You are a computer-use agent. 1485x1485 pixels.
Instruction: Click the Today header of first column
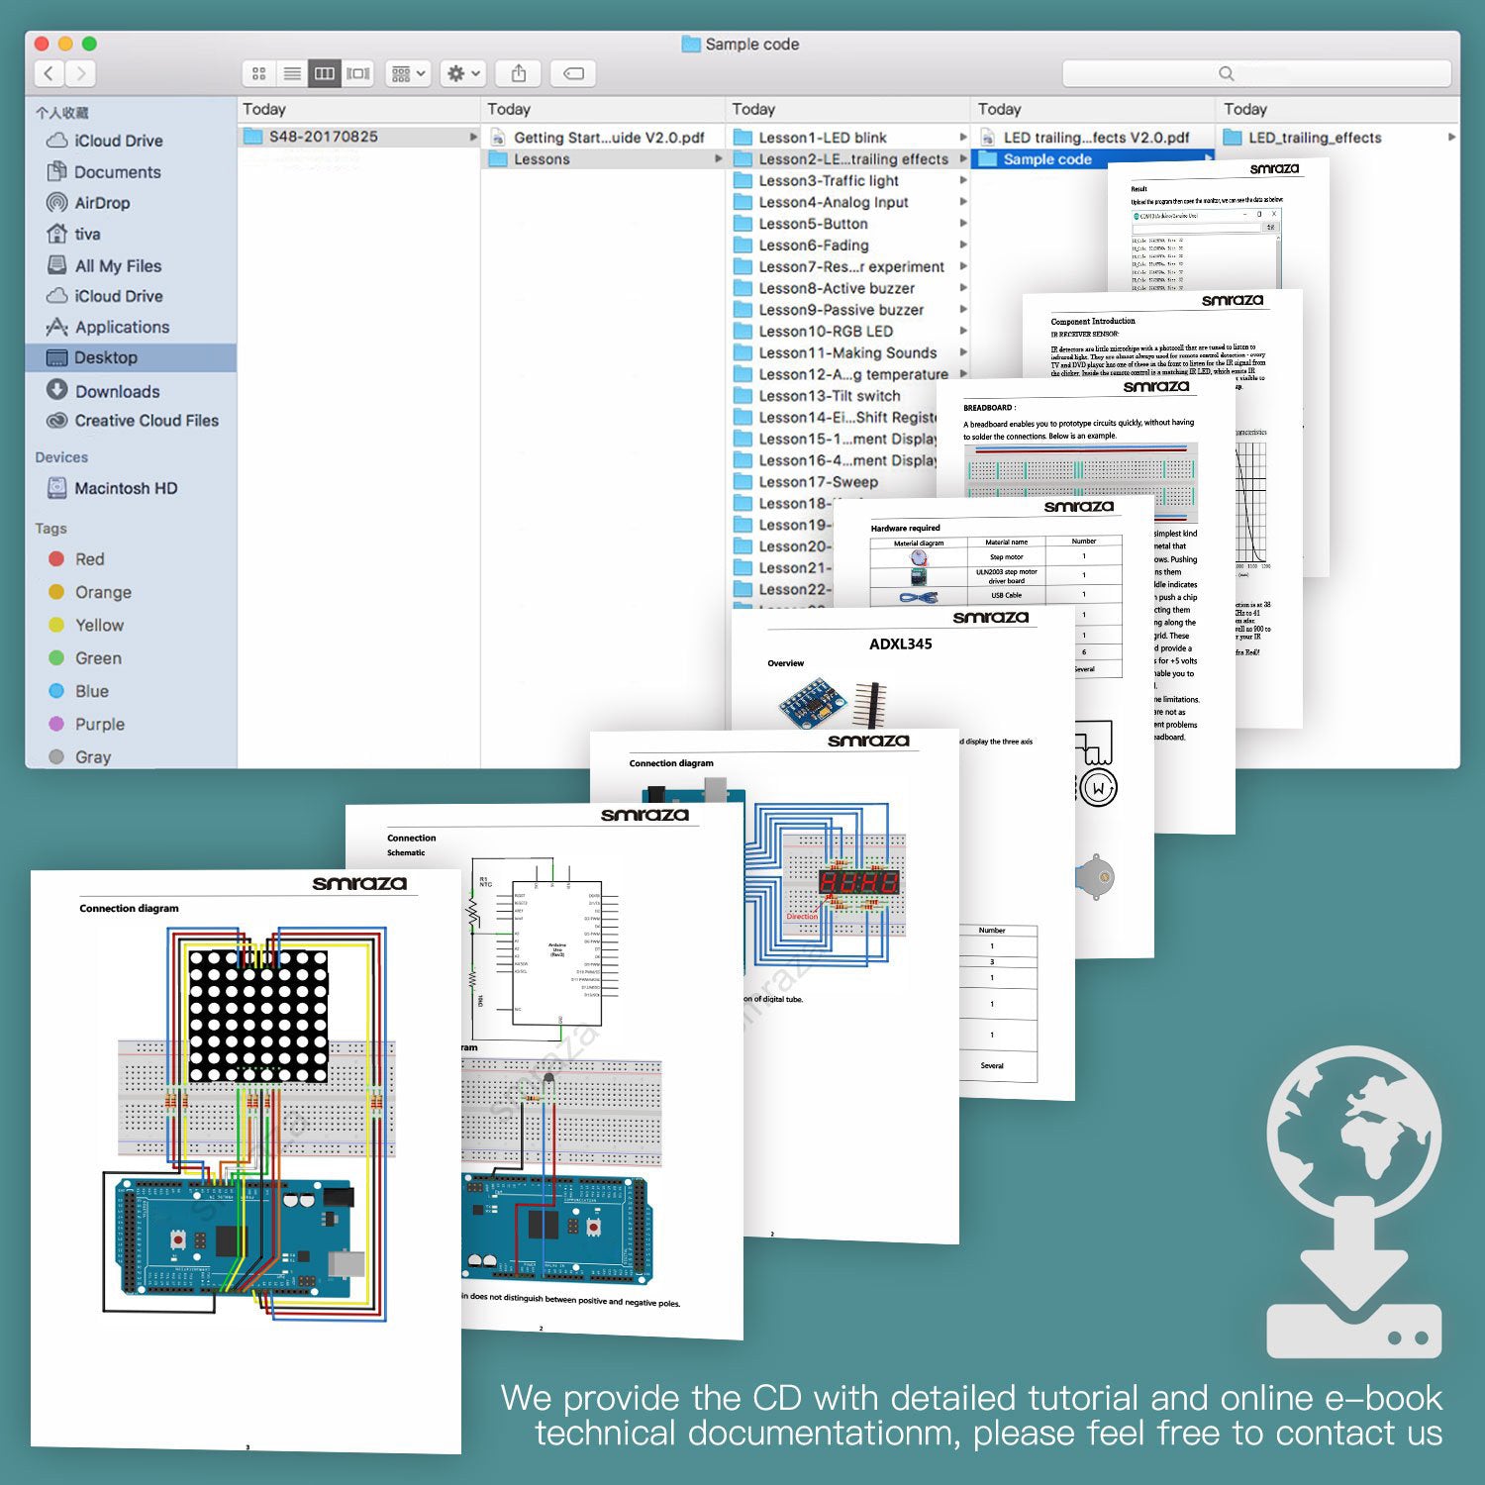pyautogui.click(x=264, y=109)
